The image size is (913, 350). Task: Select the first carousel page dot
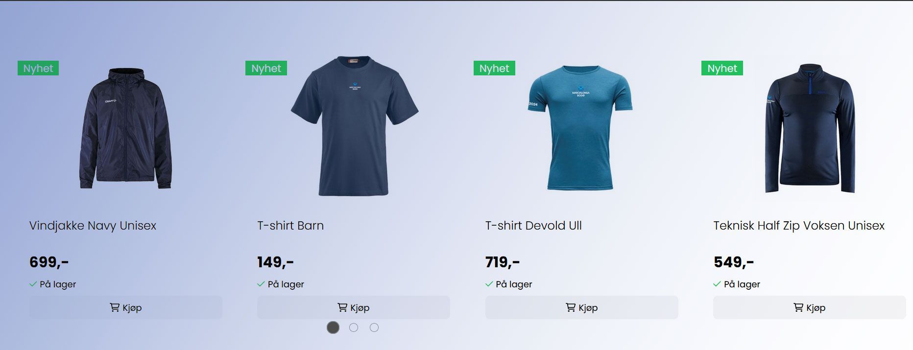pyautogui.click(x=333, y=327)
